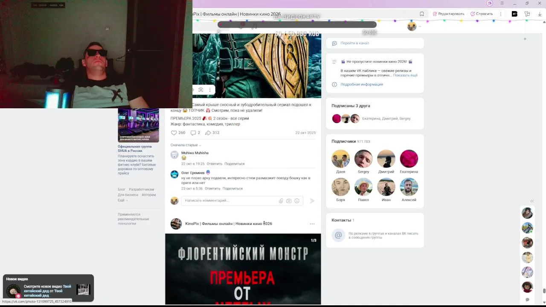Bookmark this page in the address bar
Image resolution: width=546 pixels, height=307 pixels.
[422, 14]
